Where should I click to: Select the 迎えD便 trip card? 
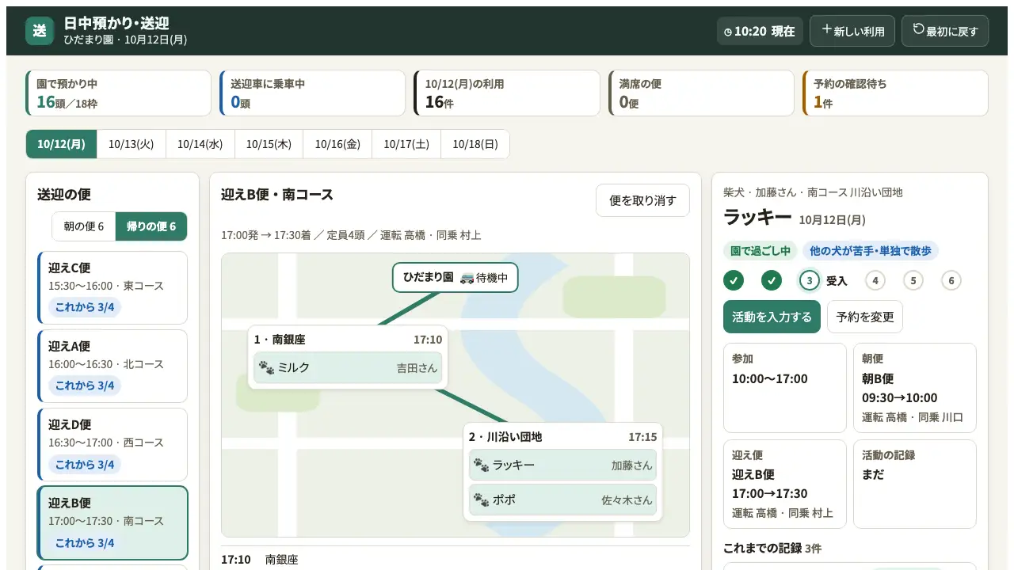[x=112, y=445]
